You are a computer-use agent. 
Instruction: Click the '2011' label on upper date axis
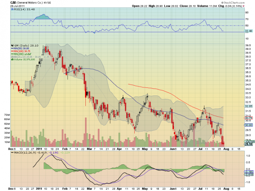pyautogui.click(x=39, y=149)
